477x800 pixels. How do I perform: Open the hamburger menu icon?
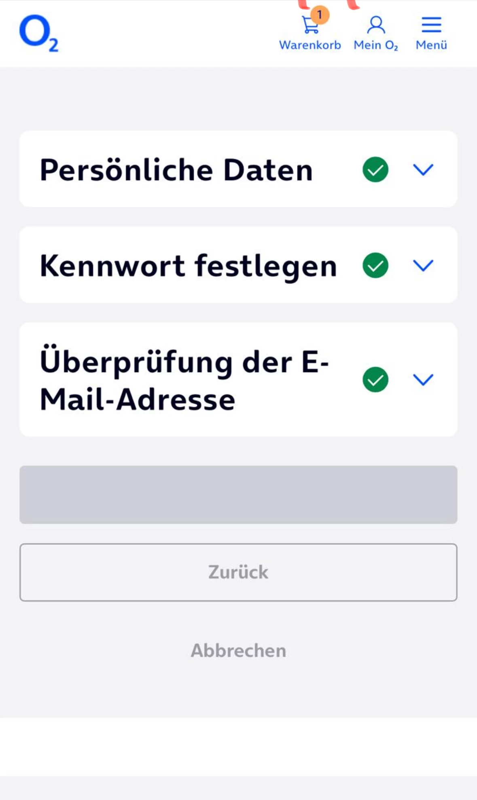pos(431,25)
